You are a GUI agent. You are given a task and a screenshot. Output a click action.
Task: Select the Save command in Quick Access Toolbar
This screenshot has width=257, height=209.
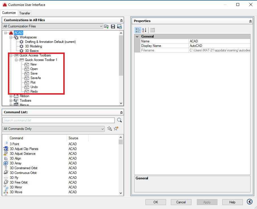pos(34,73)
